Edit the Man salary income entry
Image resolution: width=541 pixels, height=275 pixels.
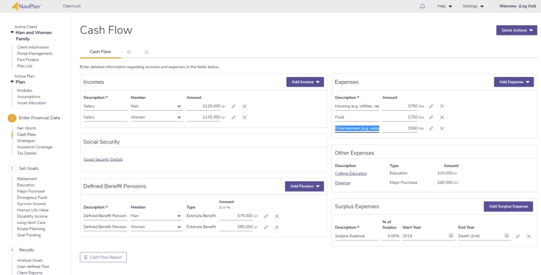coord(233,106)
